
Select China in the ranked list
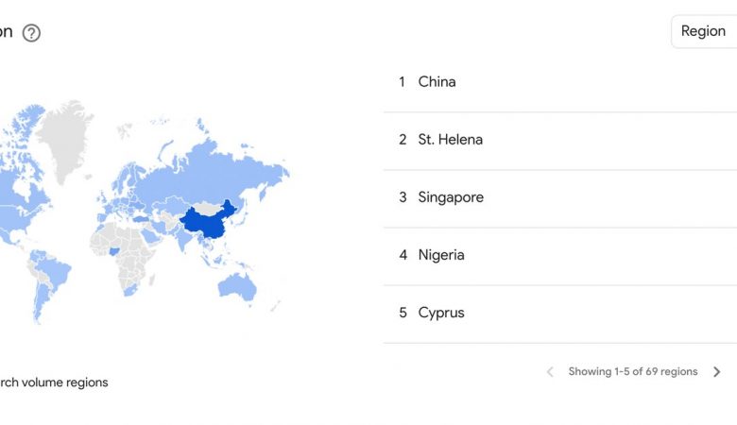[x=559, y=82]
